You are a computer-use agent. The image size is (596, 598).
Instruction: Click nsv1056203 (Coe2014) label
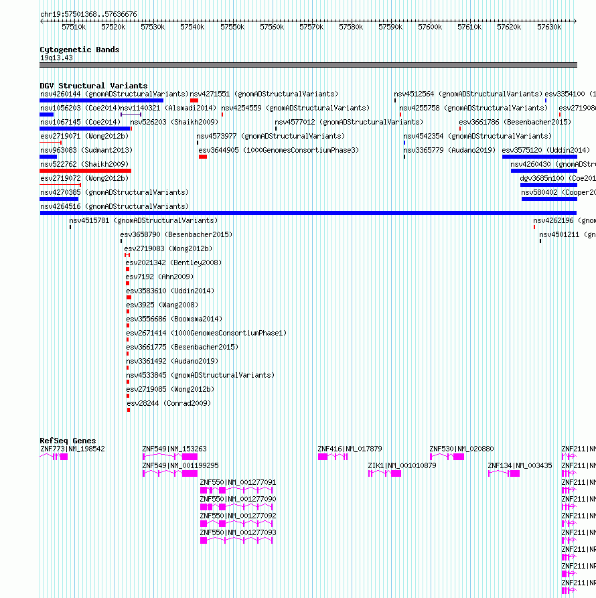coord(80,108)
